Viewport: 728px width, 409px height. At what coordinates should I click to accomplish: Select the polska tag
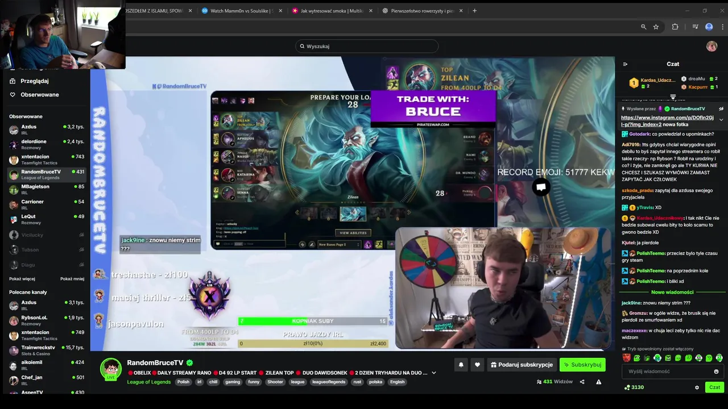click(375, 382)
